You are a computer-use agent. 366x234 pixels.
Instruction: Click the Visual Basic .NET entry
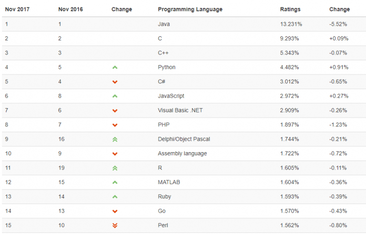tap(181, 111)
